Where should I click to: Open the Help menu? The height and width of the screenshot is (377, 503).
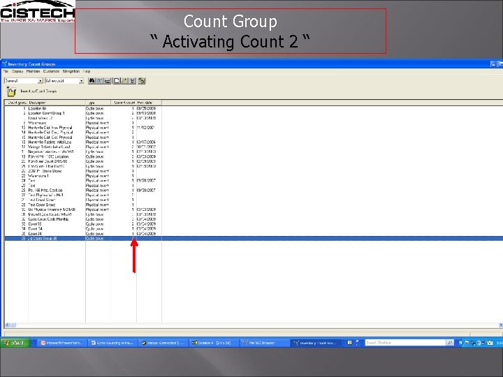[87, 71]
